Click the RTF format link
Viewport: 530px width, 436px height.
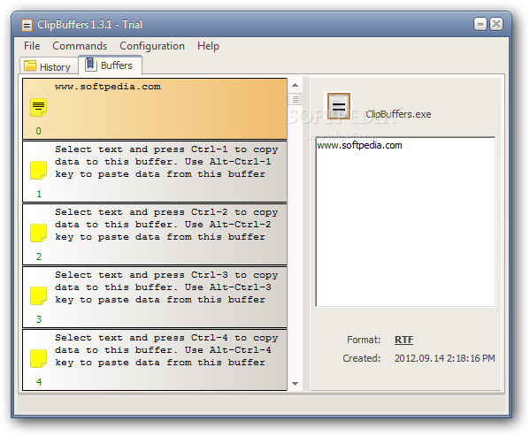(403, 340)
